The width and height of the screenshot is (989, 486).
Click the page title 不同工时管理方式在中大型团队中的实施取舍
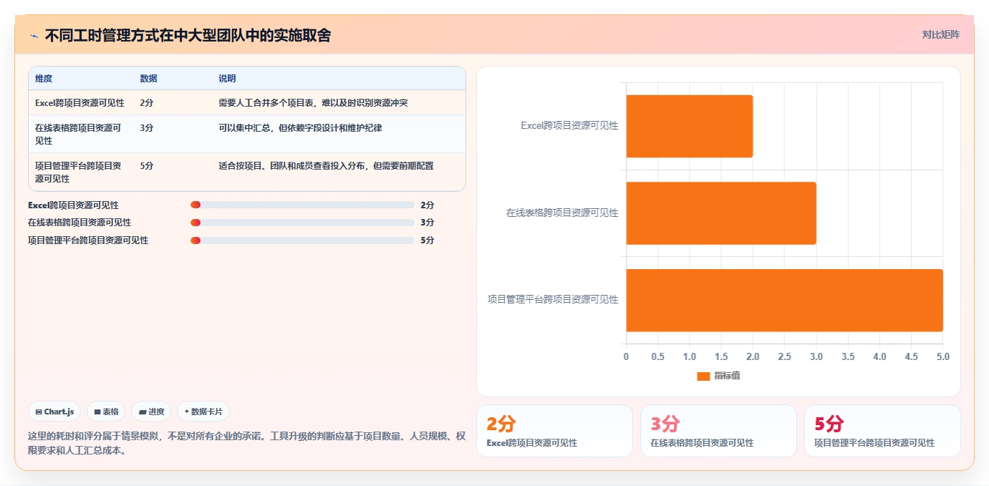point(188,36)
